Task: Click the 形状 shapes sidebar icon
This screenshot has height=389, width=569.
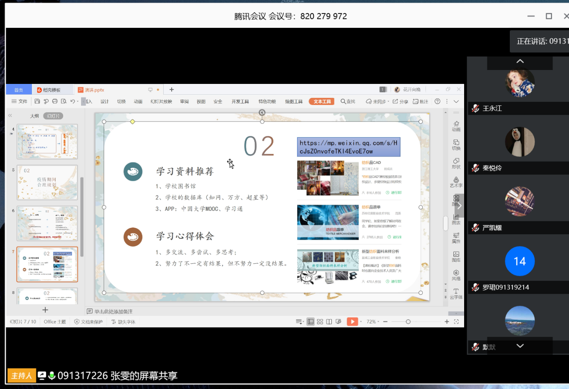Action: point(456,163)
